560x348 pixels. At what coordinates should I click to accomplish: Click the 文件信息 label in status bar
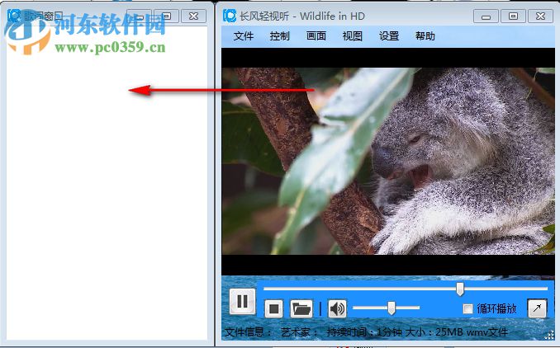tap(248, 332)
